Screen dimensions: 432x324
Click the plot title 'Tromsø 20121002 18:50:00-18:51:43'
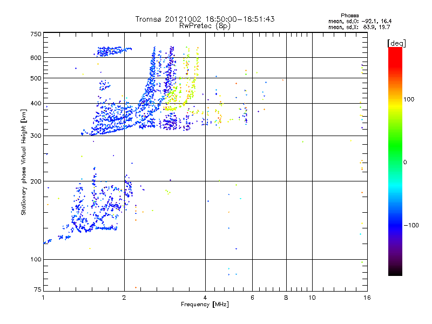[205, 19]
